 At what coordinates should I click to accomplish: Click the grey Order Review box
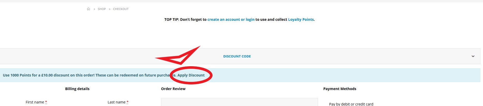239,102
